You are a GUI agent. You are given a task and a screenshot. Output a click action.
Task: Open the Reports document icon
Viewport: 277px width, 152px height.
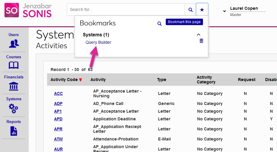tap(14, 131)
